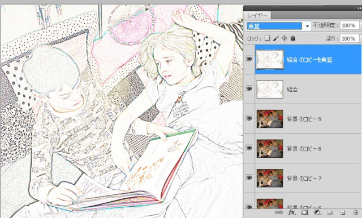
Task: Toggle visibility of 背景 のコピー 7
Action: click(249, 177)
